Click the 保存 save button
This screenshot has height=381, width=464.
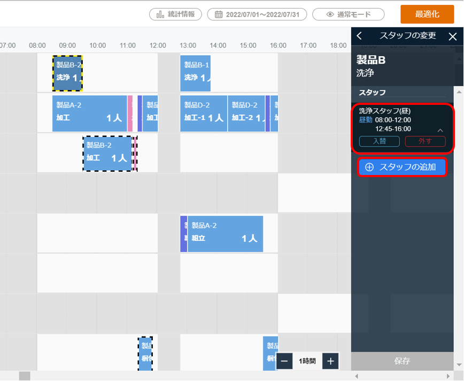coord(402,361)
